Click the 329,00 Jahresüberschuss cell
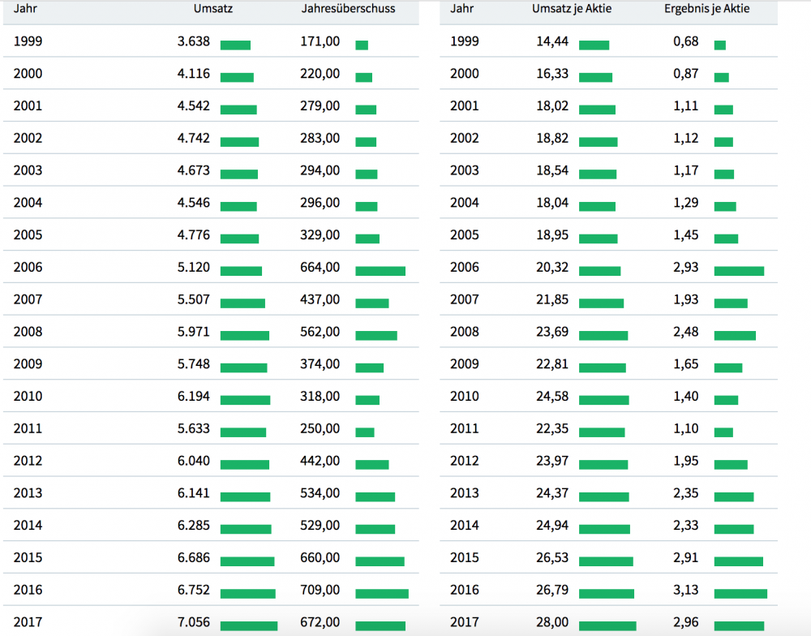Screen dimensions: 811x636 pos(320,235)
